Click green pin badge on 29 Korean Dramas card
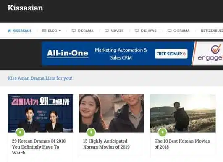Image resolution: width=223 pixels, height=162 pixels. coord(20,132)
